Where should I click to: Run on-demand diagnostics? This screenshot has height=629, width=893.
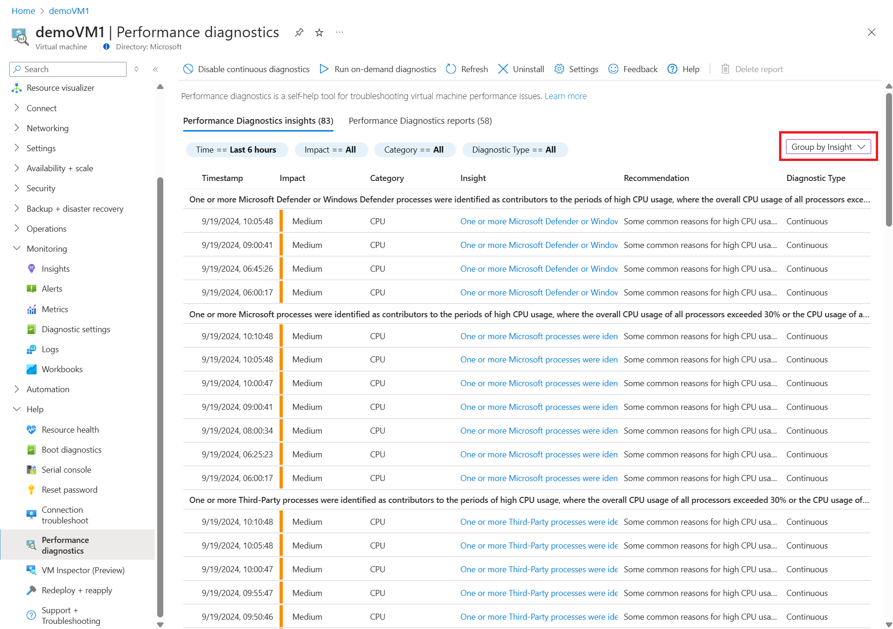(x=378, y=69)
